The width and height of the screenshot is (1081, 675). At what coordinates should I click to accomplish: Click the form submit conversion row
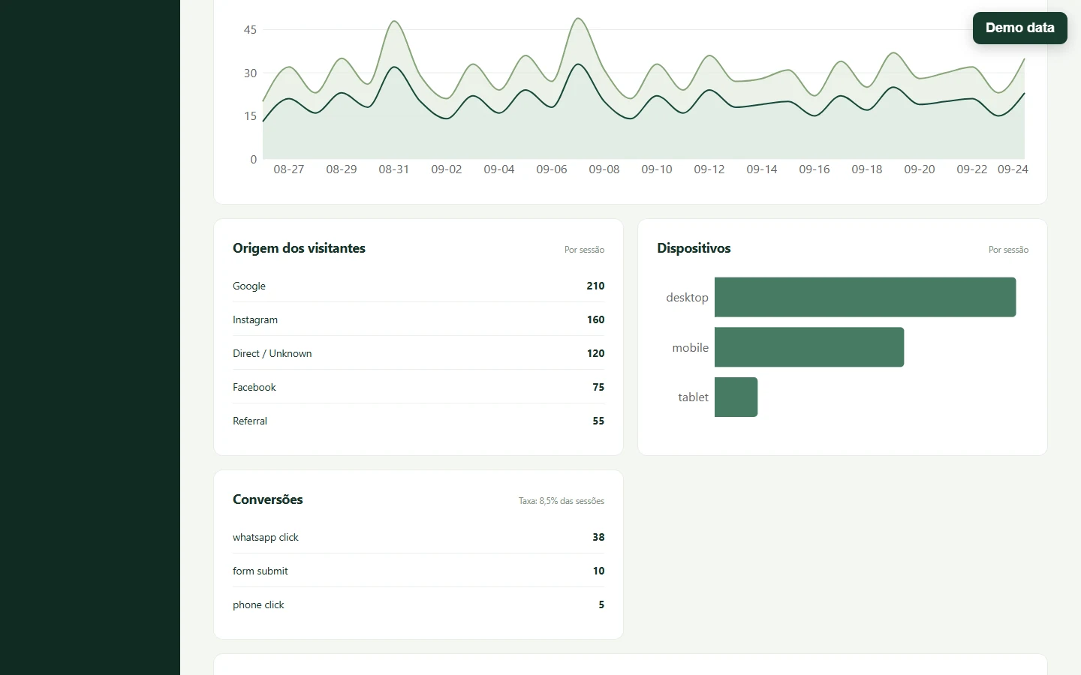(418, 571)
